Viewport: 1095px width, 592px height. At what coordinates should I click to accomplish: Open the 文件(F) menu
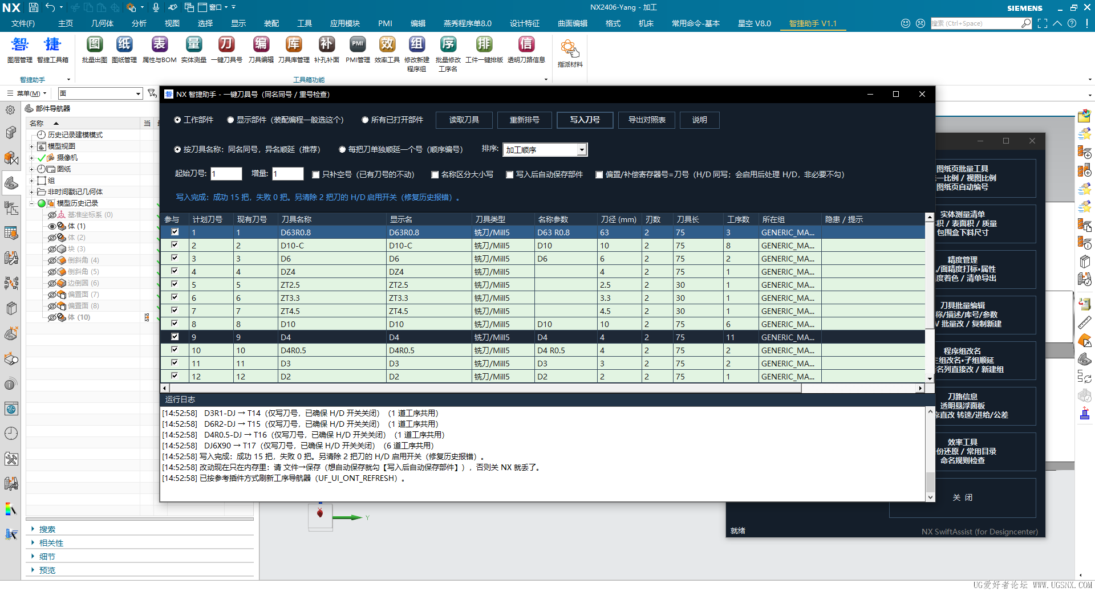(x=23, y=23)
